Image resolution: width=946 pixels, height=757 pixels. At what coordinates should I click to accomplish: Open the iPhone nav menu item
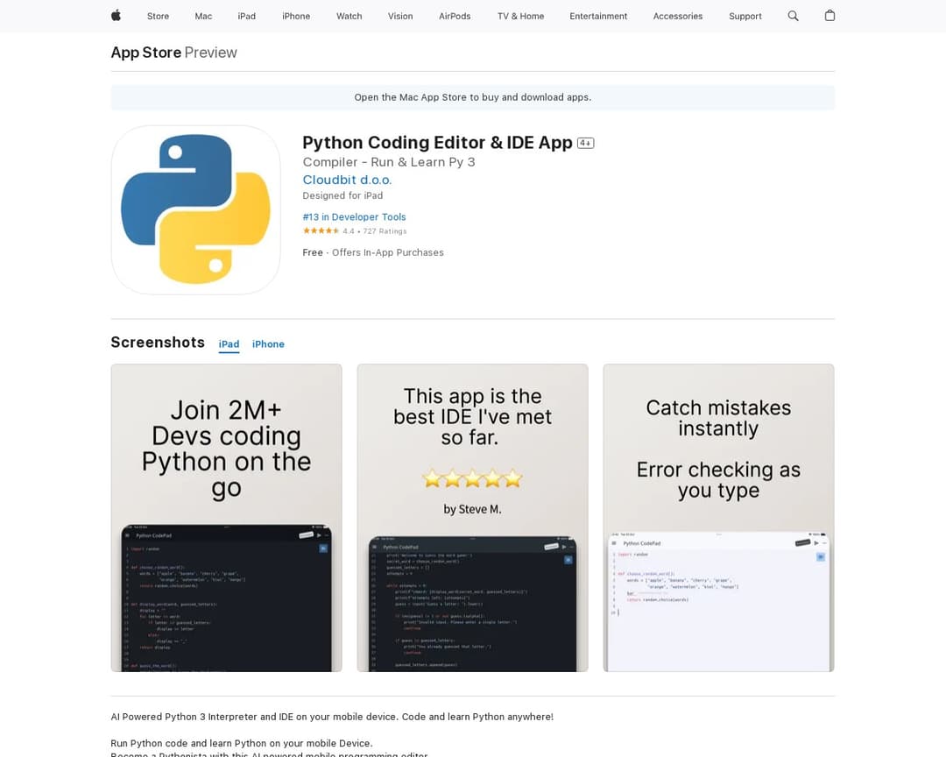pos(296,17)
